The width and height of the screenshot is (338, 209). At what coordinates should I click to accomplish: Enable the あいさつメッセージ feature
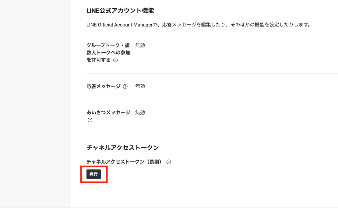point(140,113)
